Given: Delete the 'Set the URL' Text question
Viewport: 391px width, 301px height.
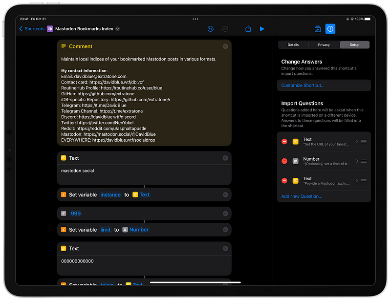Looking at the screenshot, I should 284,141.
